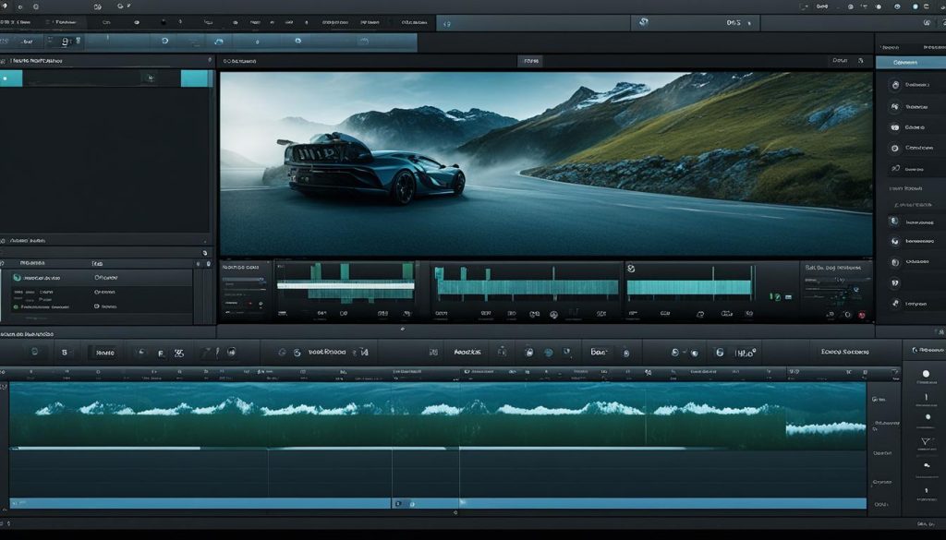This screenshot has width=946, height=540.
Task: Click the last icon in the right sidebar list
Action: [x=895, y=304]
